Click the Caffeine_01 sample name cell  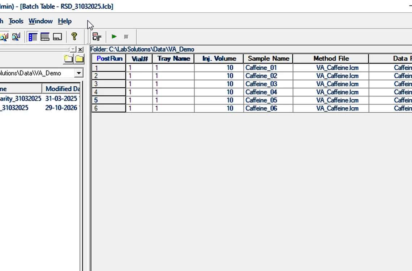pos(268,68)
